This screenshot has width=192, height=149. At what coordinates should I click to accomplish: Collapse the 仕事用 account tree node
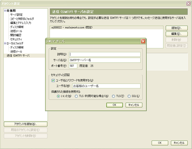click(5, 10)
